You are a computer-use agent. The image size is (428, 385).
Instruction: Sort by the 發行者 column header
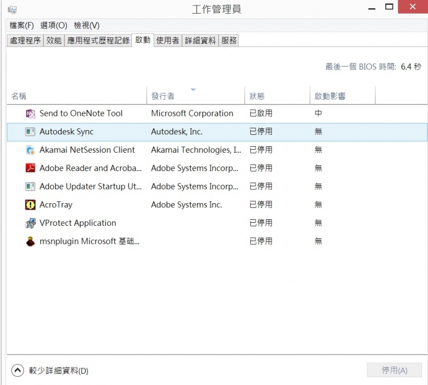196,96
